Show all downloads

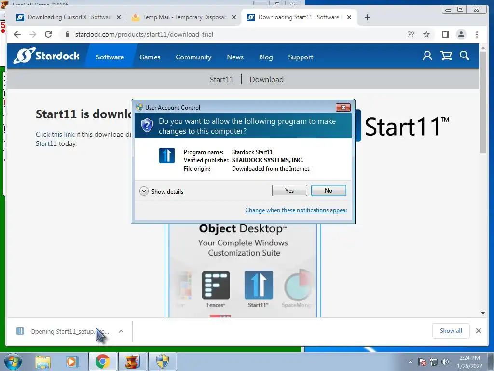pyautogui.click(x=451, y=330)
